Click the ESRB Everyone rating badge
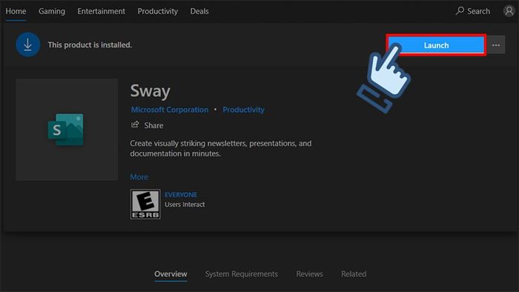The image size is (519, 292). click(145, 204)
